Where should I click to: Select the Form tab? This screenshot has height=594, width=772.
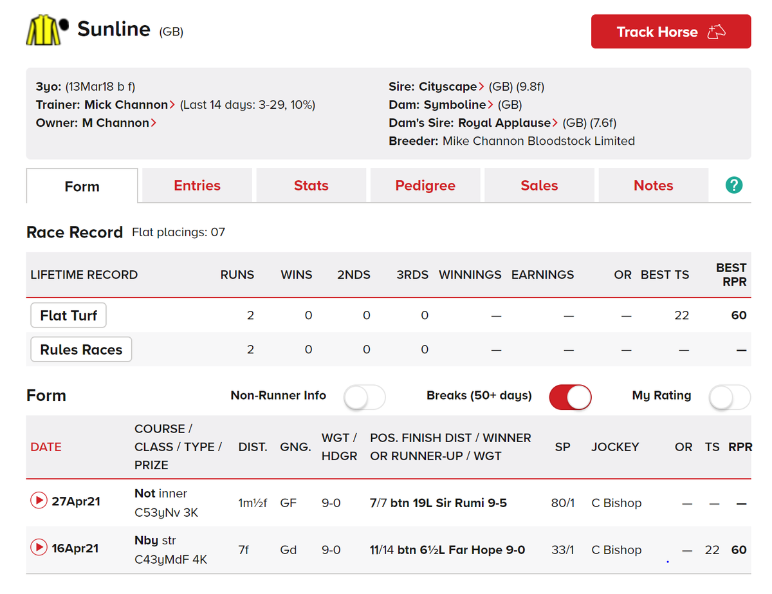pos(82,186)
